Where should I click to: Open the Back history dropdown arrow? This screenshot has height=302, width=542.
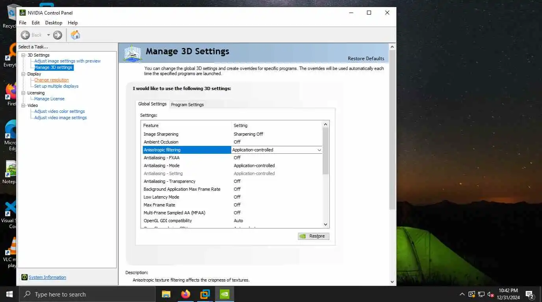(48, 35)
